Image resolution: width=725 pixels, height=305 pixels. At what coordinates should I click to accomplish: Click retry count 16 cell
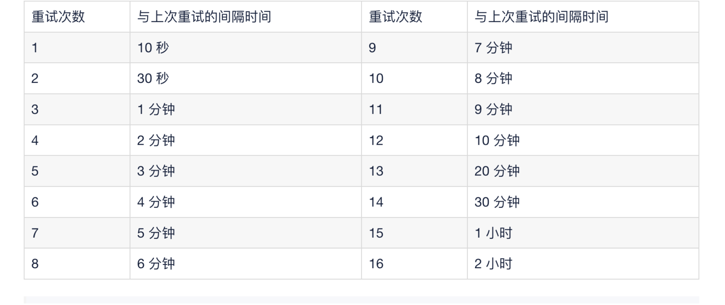point(376,264)
